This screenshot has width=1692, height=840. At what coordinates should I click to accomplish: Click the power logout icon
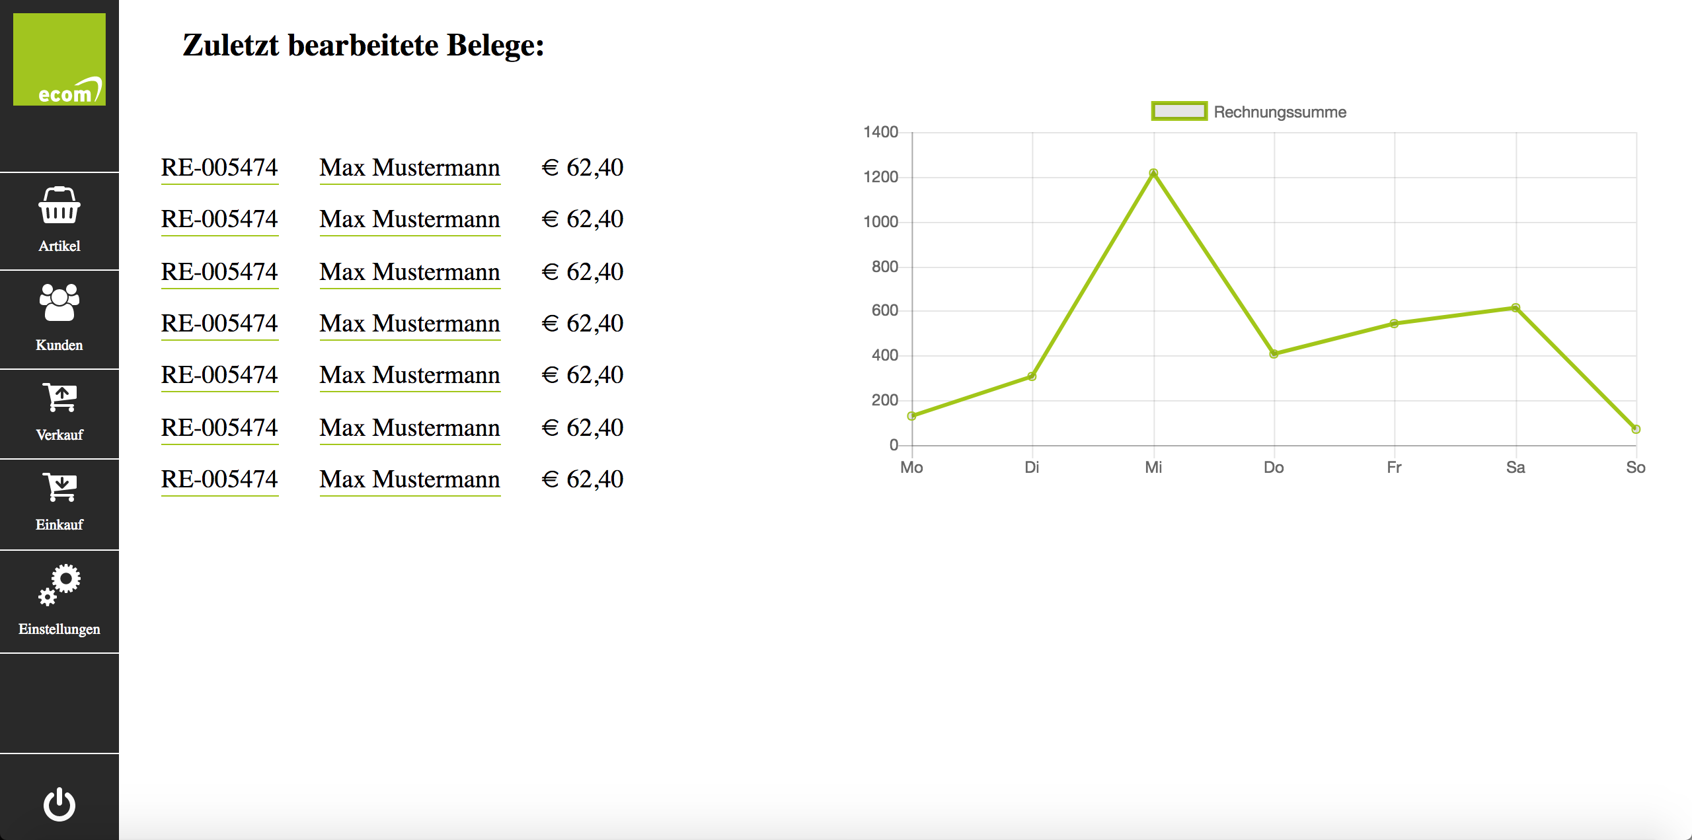[59, 804]
